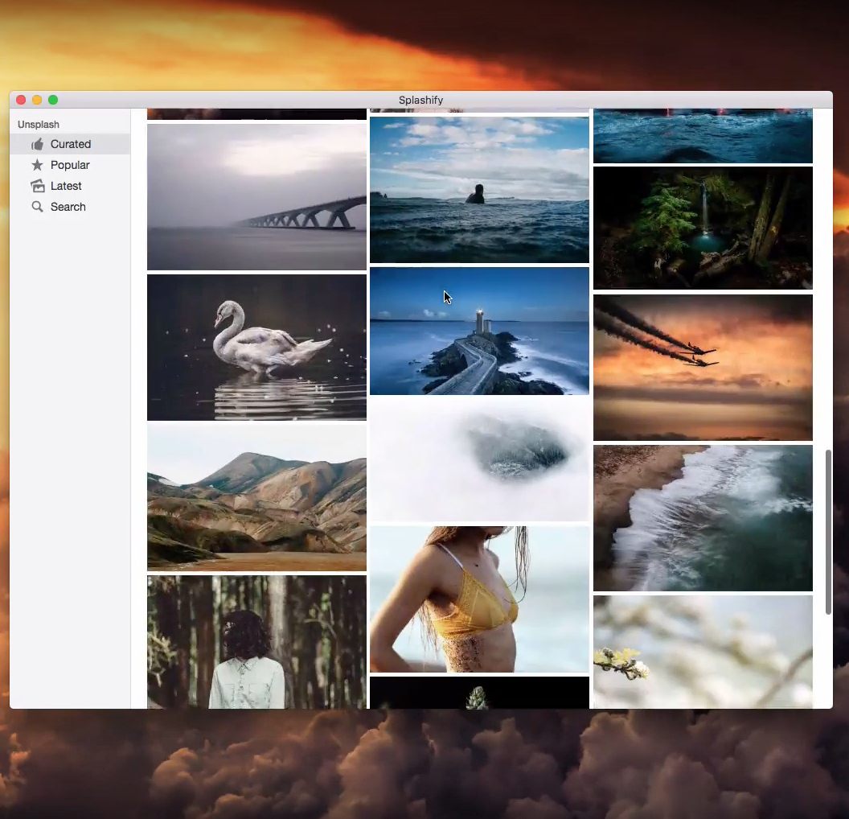The image size is (849, 819).
Task: Open the Search view
Action: (68, 206)
